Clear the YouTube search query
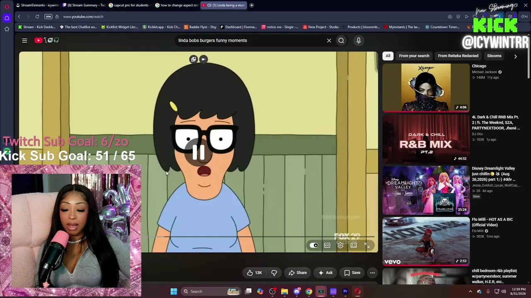 [329, 41]
